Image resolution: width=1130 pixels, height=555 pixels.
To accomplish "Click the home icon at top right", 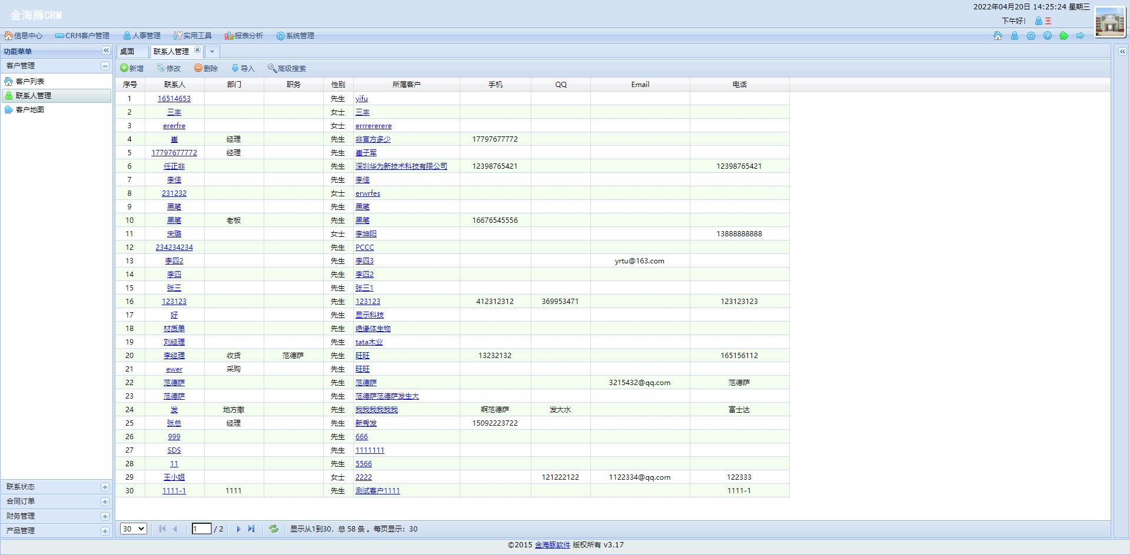I will click(998, 36).
